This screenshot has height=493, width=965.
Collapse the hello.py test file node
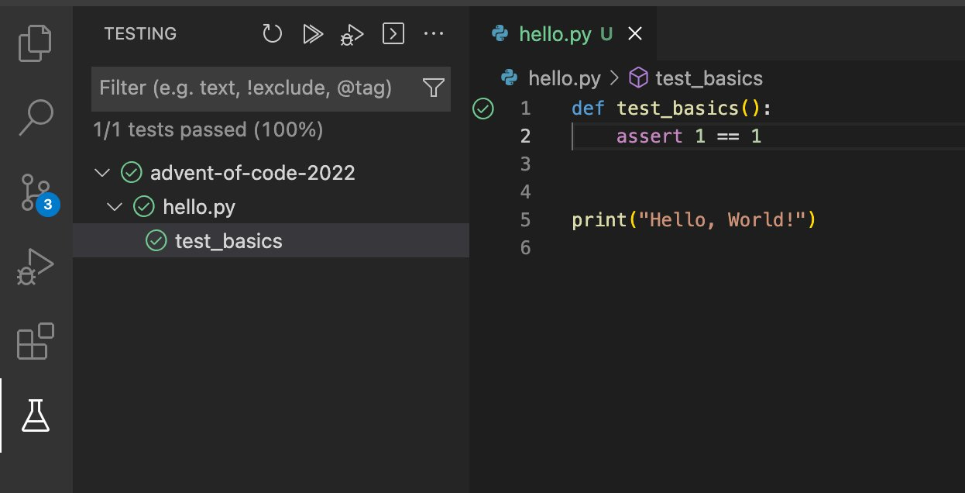tap(115, 207)
